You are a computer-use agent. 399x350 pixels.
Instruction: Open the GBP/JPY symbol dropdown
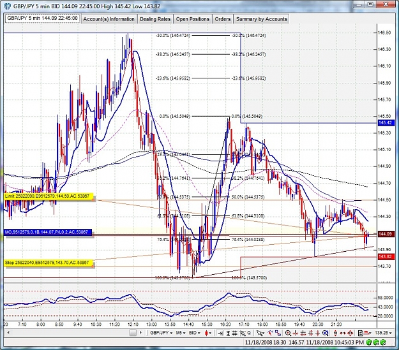point(162,333)
